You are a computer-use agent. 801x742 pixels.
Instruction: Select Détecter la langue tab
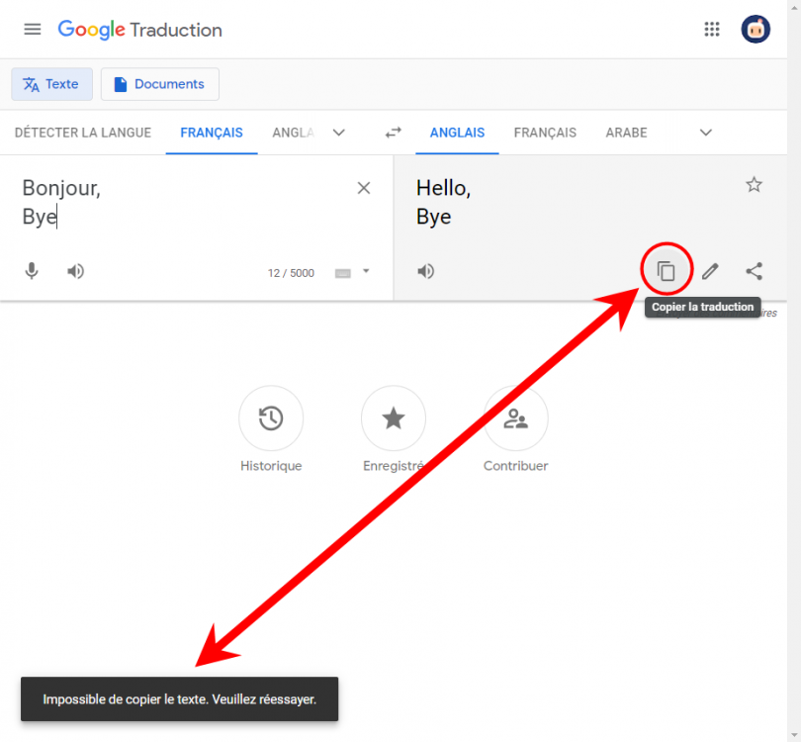(x=83, y=133)
